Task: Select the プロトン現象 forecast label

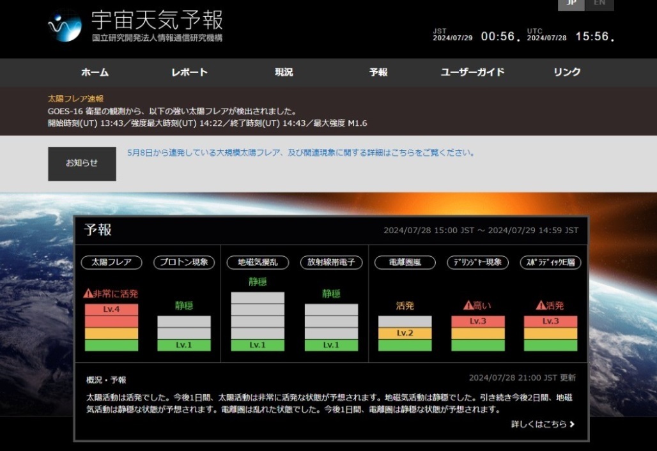Action: coord(184,262)
